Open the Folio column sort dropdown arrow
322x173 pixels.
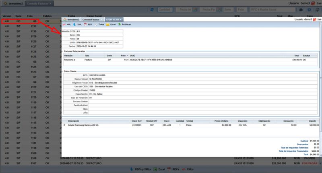tap(127, 56)
